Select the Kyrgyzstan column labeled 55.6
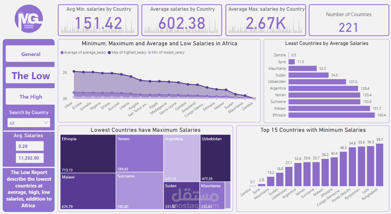The image size is (391, 214). [361, 166]
